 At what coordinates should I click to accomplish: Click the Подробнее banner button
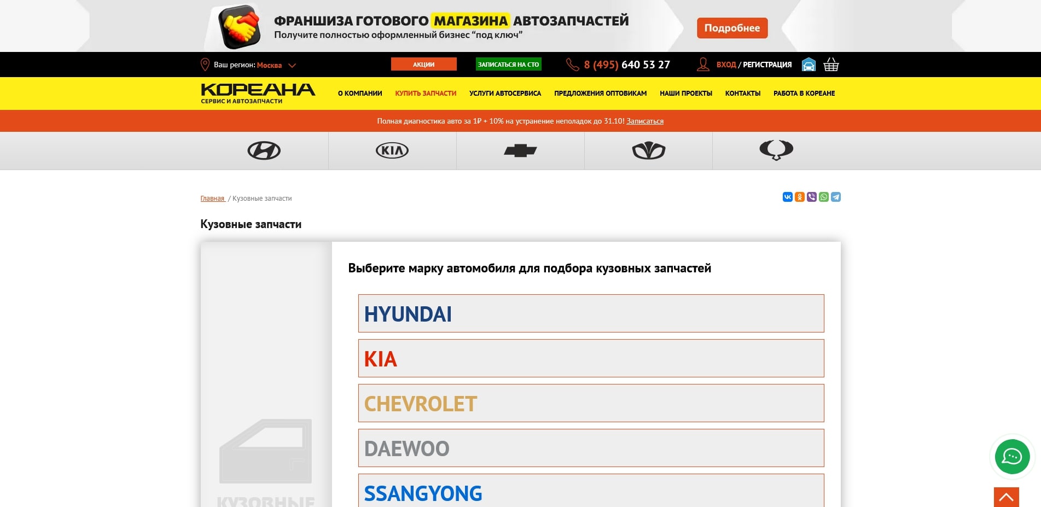tap(732, 28)
